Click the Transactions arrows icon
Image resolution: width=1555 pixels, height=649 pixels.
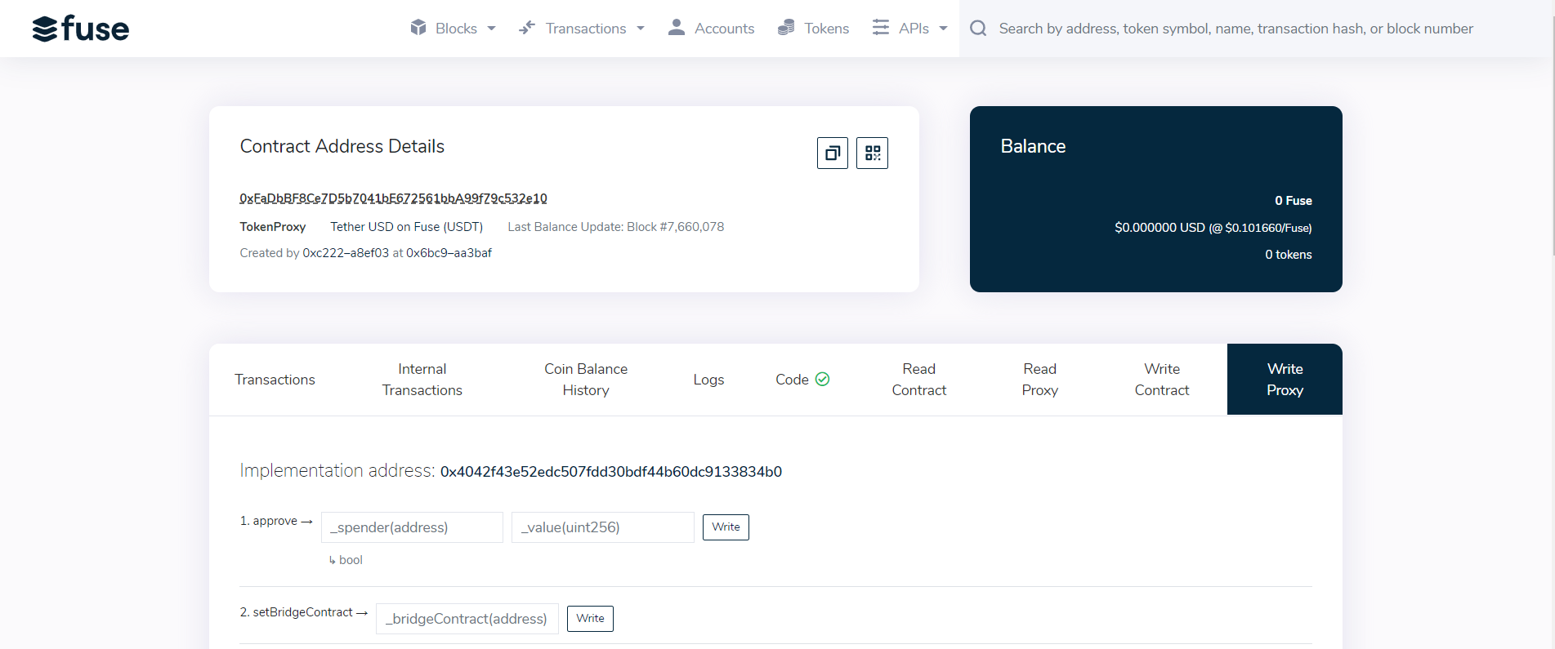pos(527,28)
